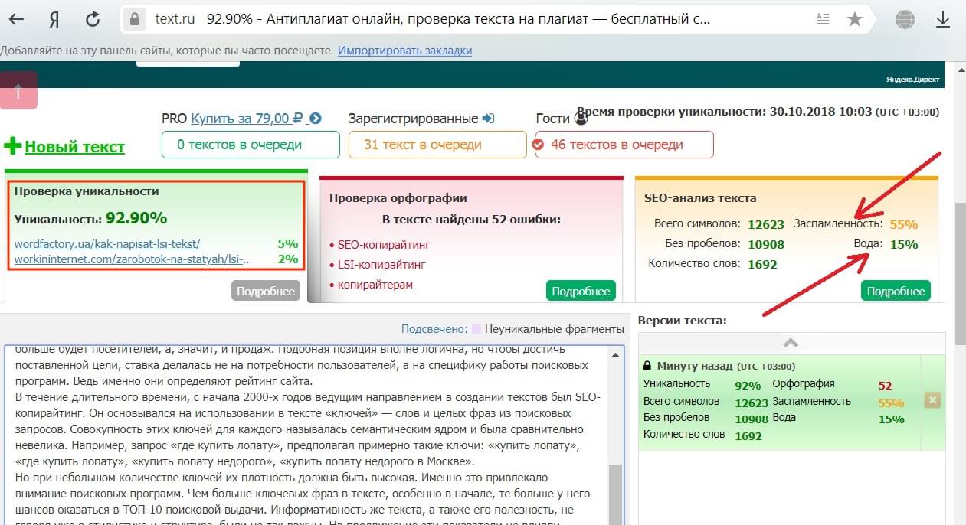Click the Yandex home icon

[54, 20]
